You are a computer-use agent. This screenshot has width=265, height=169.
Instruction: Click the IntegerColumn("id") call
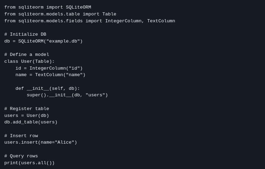[56, 68]
